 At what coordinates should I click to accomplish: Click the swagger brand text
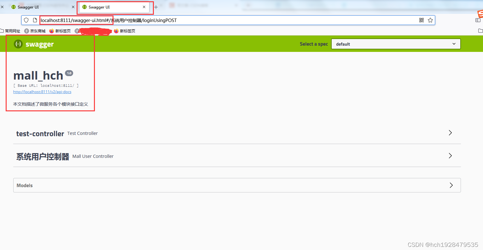point(40,44)
